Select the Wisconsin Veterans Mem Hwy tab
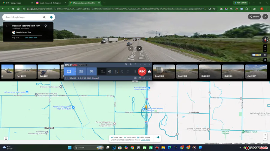270x151 pixels. pos(85,3)
